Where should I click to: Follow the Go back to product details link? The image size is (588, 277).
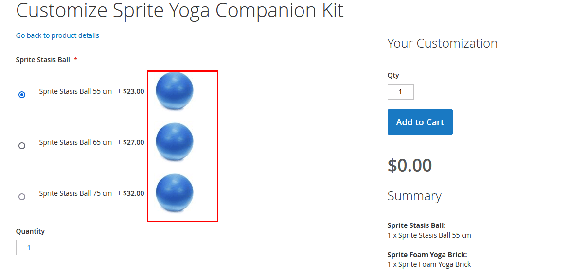pyautogui.click(x=57, y=35)
